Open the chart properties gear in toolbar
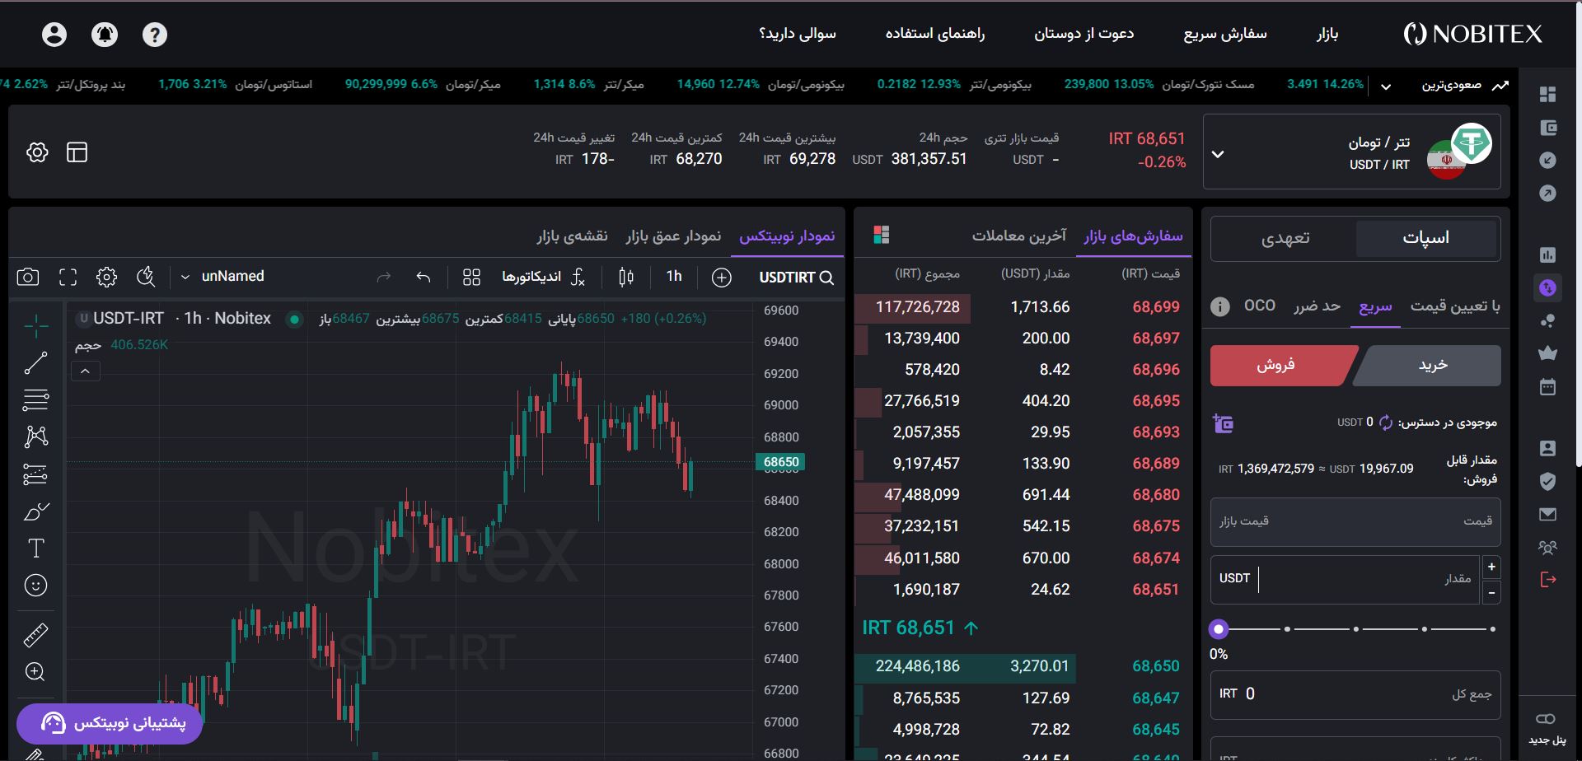 tap(106, 277)
